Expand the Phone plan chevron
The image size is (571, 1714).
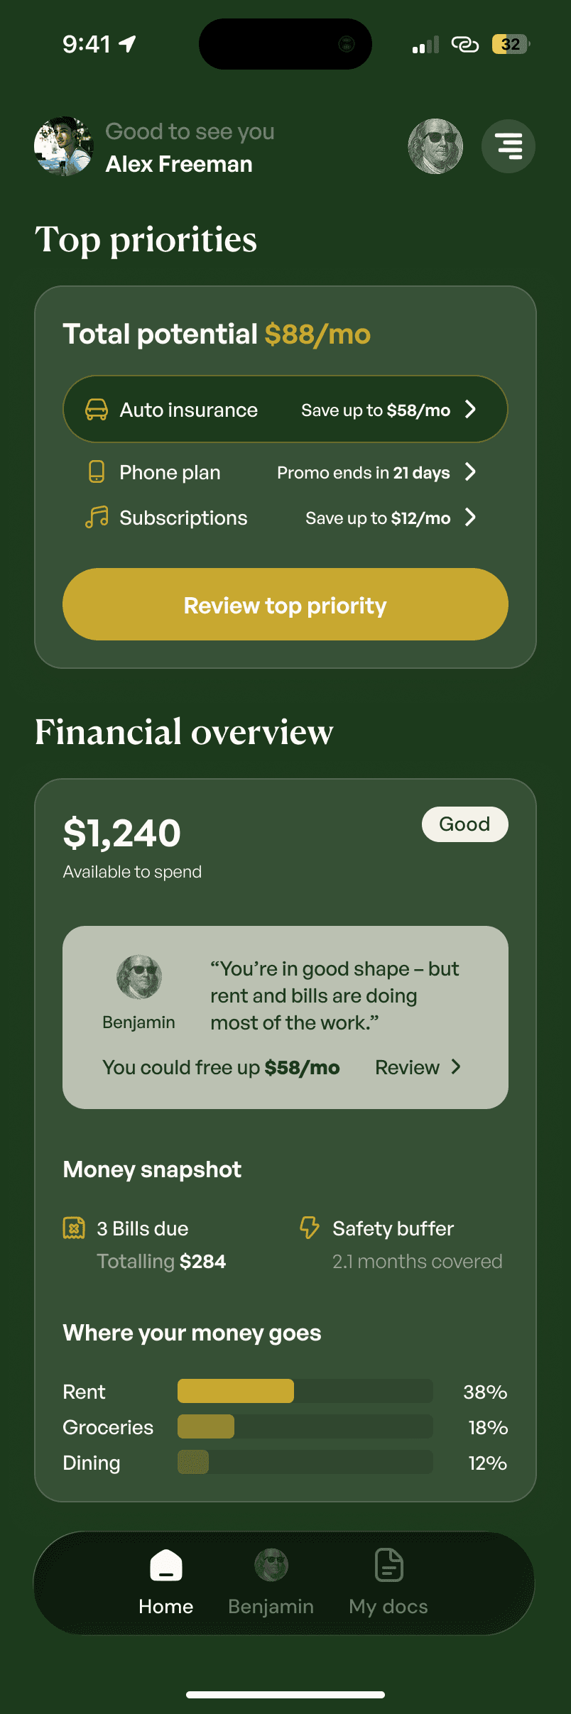tap(470, 471)
